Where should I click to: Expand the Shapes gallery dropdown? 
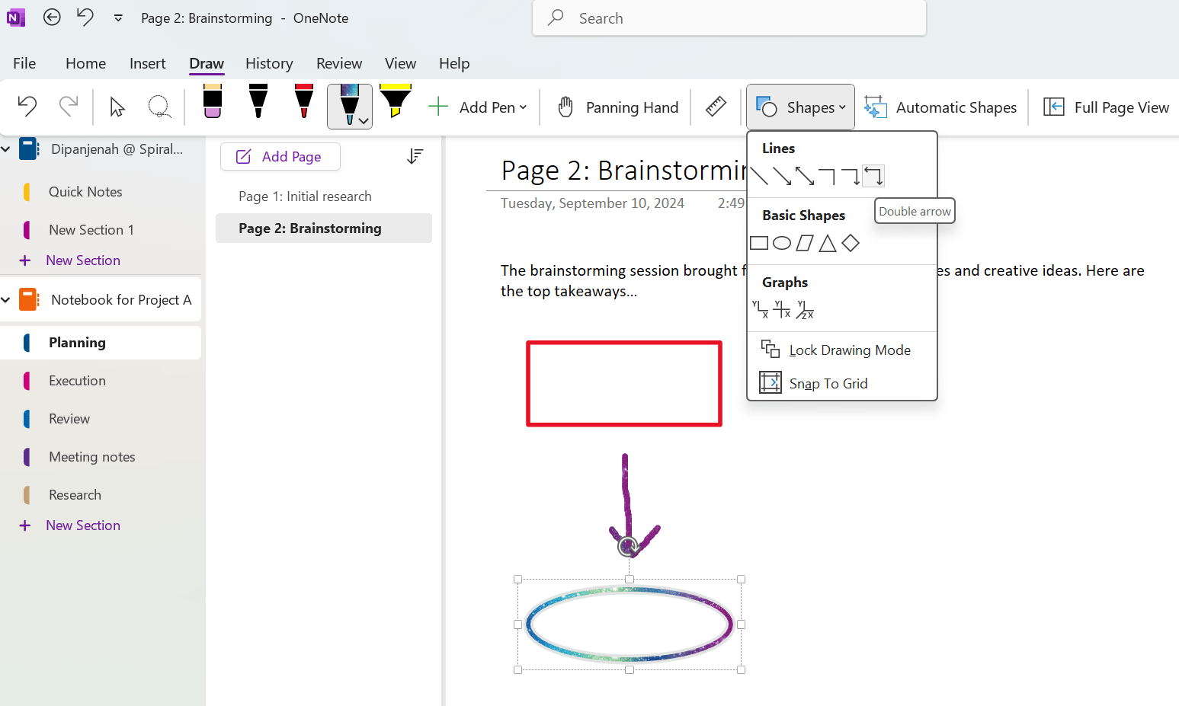click(x=842, y=107)
